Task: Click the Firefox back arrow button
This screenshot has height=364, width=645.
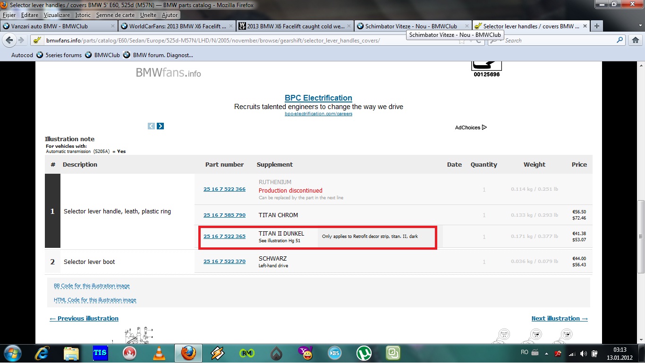Action: coord(9,41)
